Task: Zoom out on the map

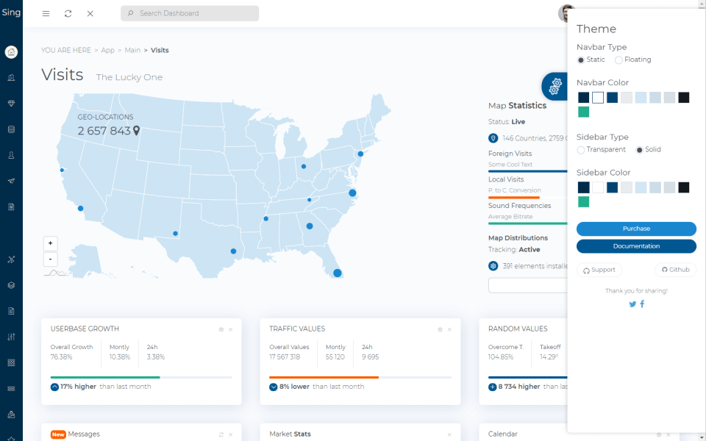Action: [x=50, y=259]
